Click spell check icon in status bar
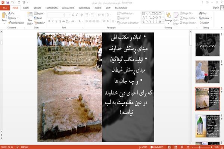The image size is (224, 149). [x=17, y=147]
